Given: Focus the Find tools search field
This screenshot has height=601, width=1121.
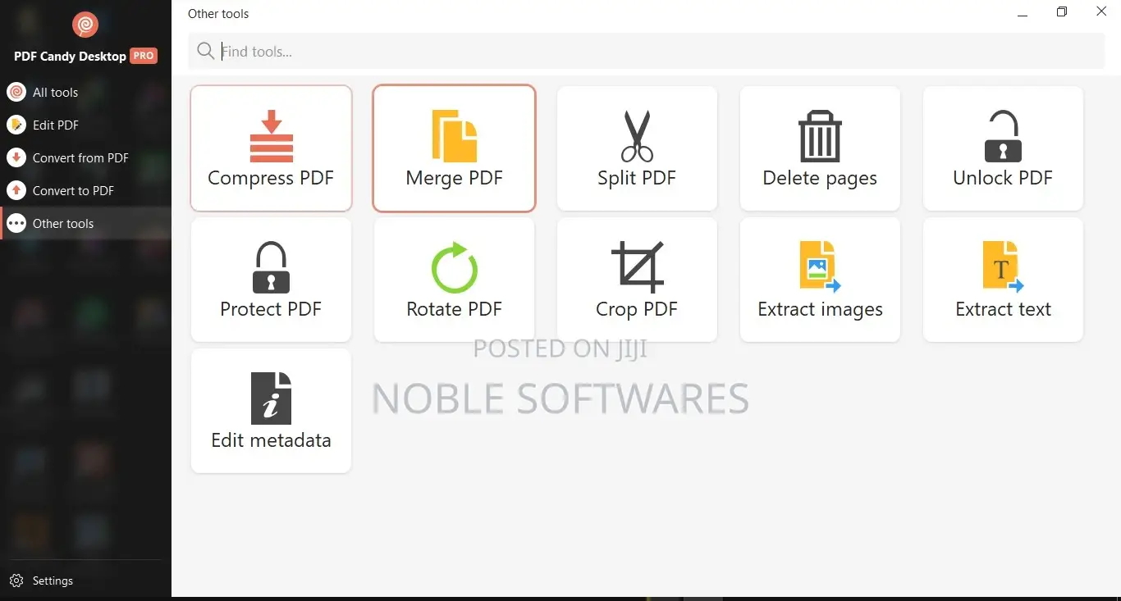Looking at the screenshot, I should click(x=647, y=52).
